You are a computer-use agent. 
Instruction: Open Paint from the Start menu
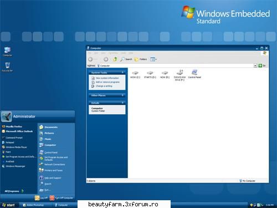click(x=6, y=152)
